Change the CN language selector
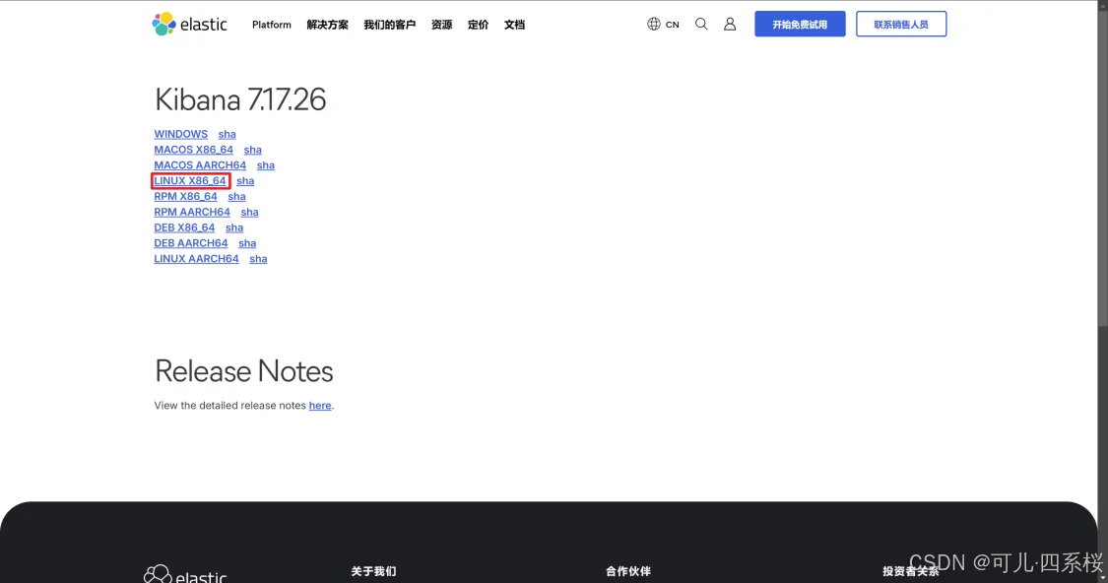 tap(672, 24)
